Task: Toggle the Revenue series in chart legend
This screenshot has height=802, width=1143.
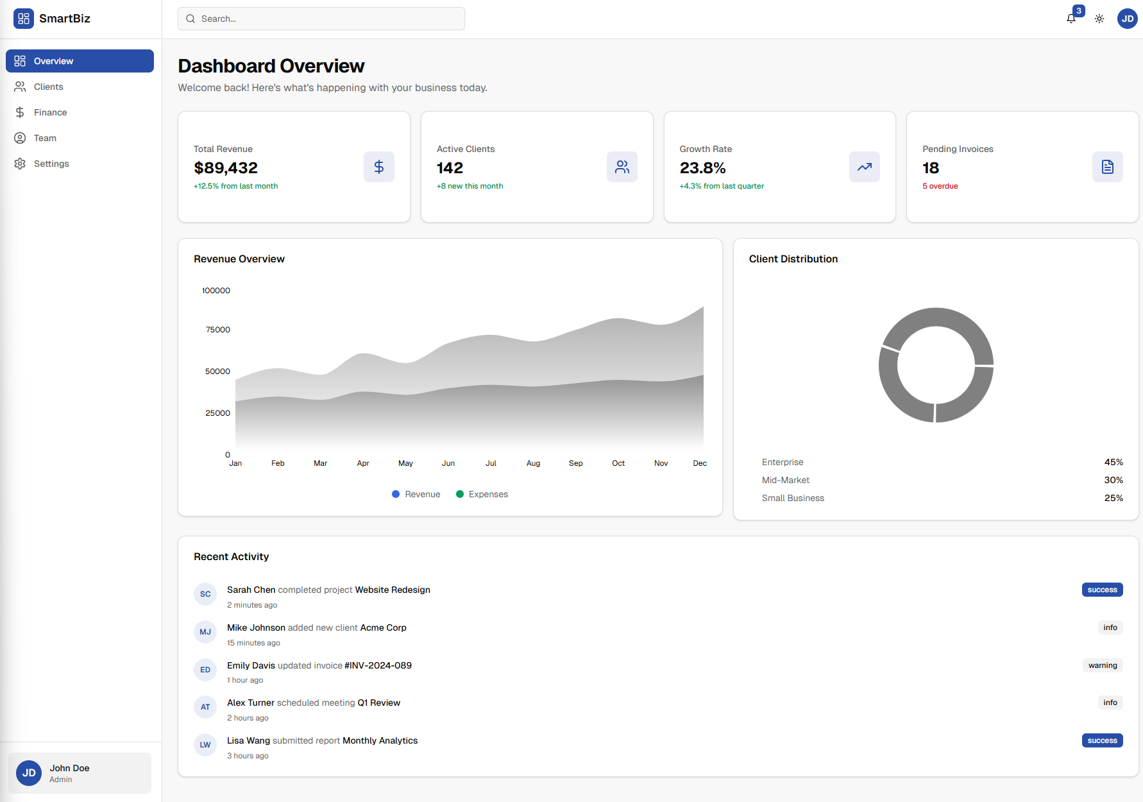Action: 416,494
